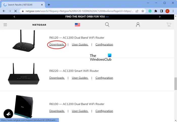
Task: Open the account user icon
Action: (138, 24)
